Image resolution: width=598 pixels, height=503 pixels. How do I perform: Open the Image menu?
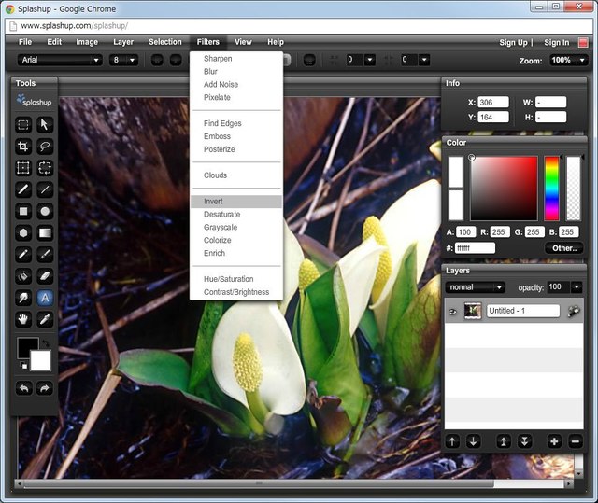87,42
